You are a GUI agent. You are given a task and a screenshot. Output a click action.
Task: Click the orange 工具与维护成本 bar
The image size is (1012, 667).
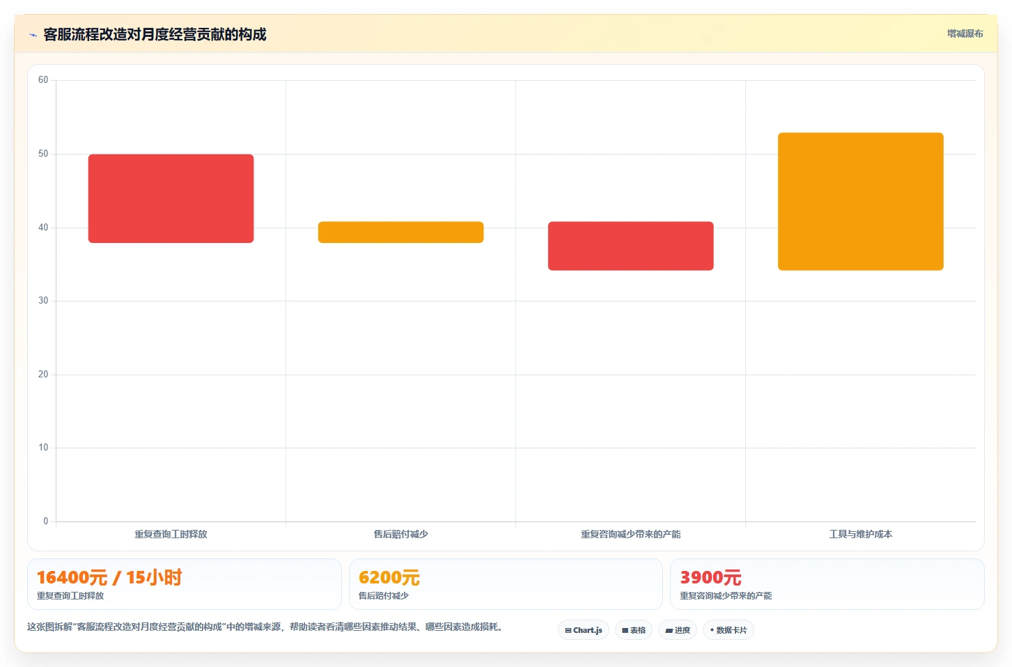pos(860,201)
